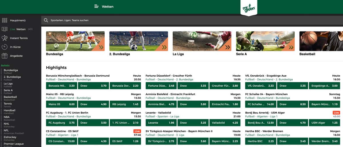Bet on USM Alger at 1.25
This screenshot has width=343, height=147.
[x=325, y=122]
